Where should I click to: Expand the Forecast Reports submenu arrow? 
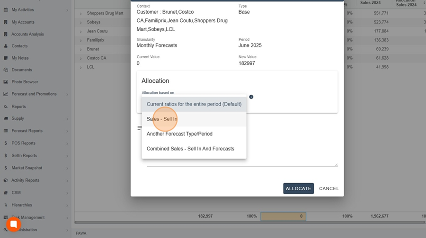coord(67,131)
